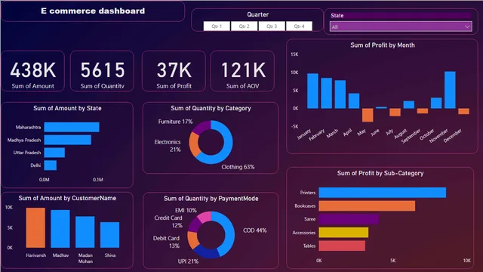Click the Sum of Amount by CustomerName title

coord(67,198)
